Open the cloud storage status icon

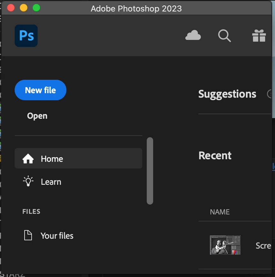[x=193, y=35]
